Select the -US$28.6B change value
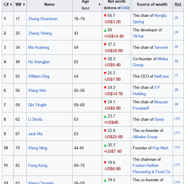This screenshot has width=188, height=184. [113, 51]
